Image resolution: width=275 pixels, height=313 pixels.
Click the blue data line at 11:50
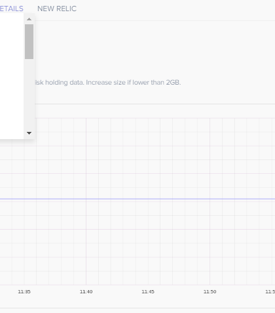(210, 199)
